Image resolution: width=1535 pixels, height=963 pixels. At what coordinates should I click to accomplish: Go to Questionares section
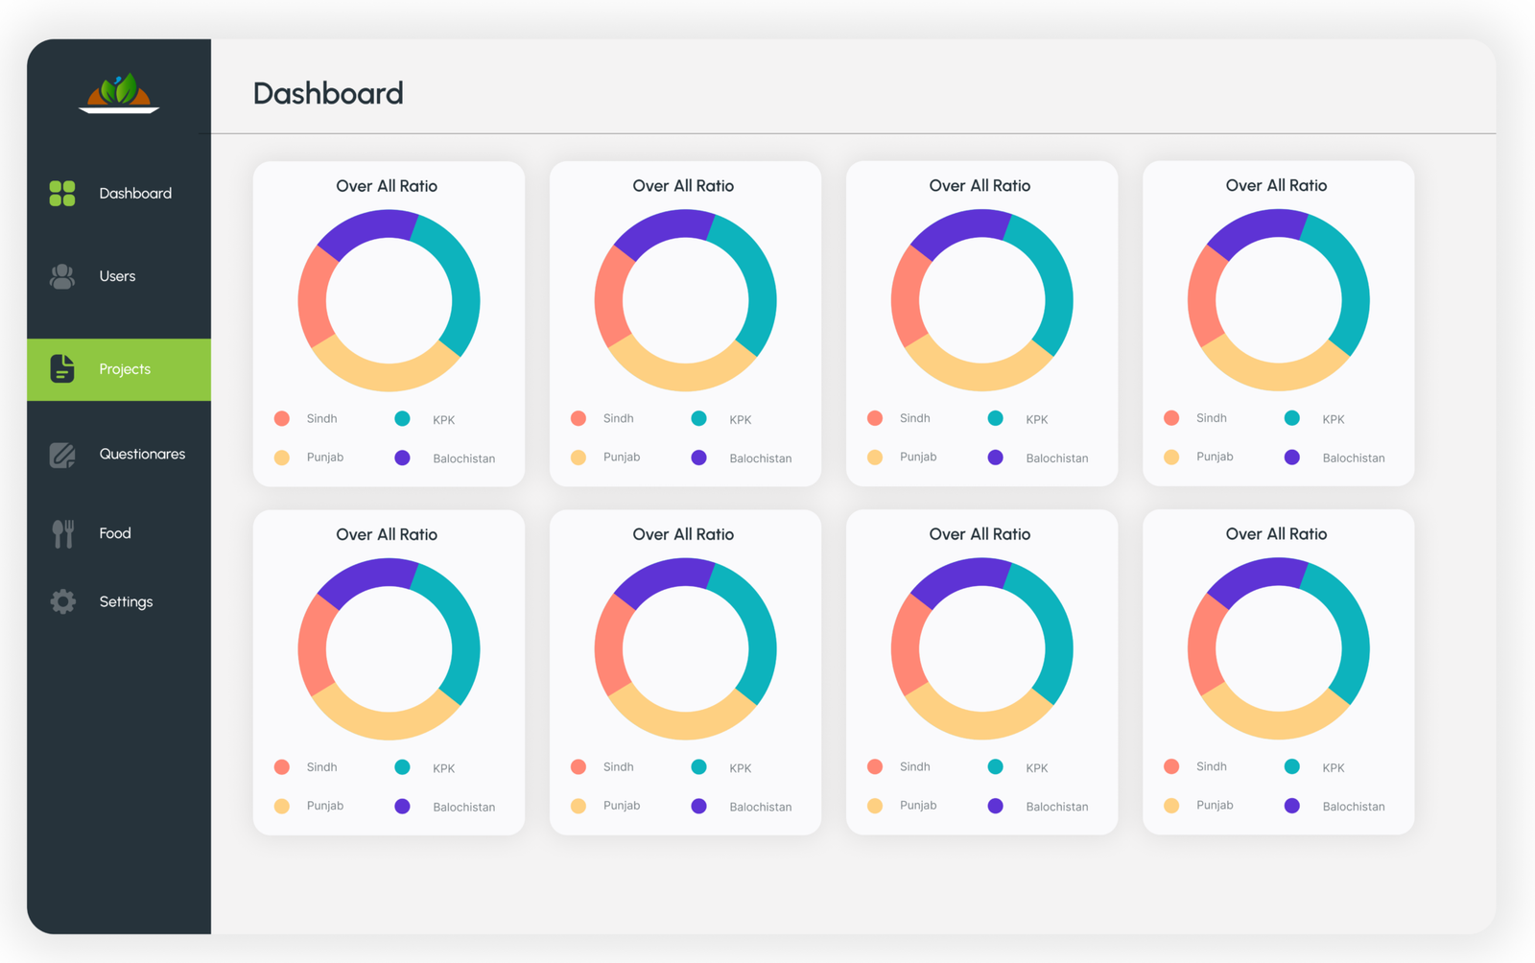[142, 454]
